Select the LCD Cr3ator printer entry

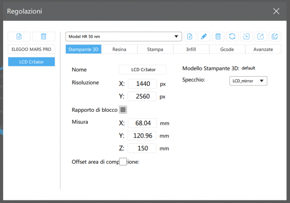click(x=31, y=62)
